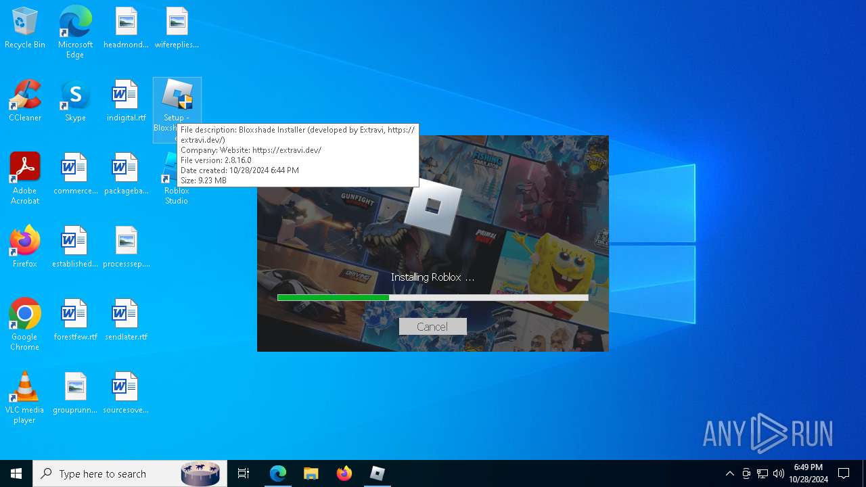Open CCleaner desktop shortcut
866x487 pixels.
[25, 101]
